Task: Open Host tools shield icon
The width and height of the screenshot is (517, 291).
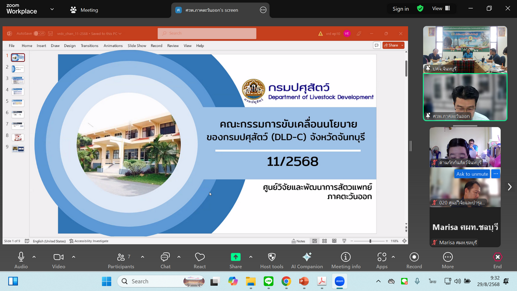Action: [x=272, y=261]
